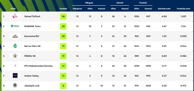
Task: Click the Ezerzeme/DU club logo
Action: tap(15, 36)
